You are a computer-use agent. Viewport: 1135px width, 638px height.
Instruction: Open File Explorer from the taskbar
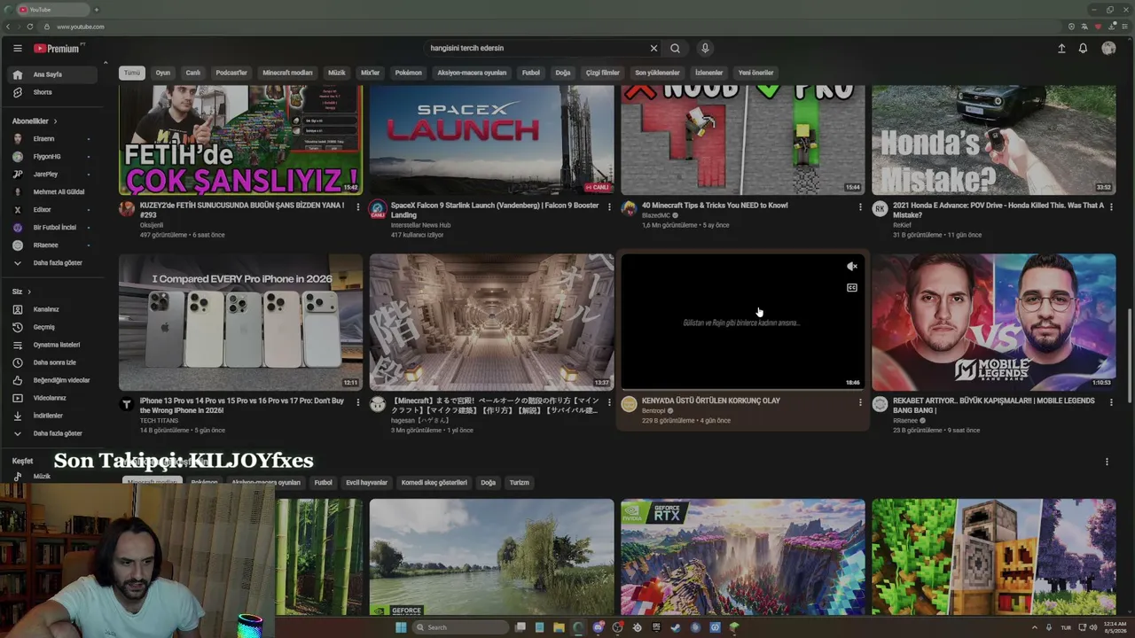[559, 627]
